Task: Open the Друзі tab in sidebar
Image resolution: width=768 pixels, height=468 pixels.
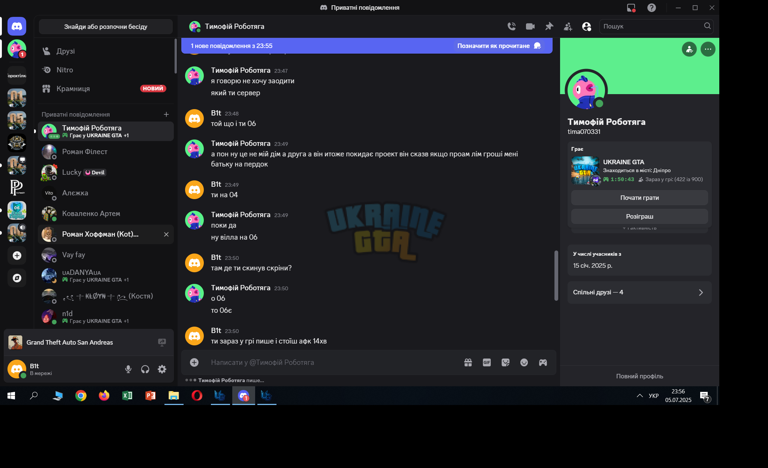Action: (x=106, y=51)
